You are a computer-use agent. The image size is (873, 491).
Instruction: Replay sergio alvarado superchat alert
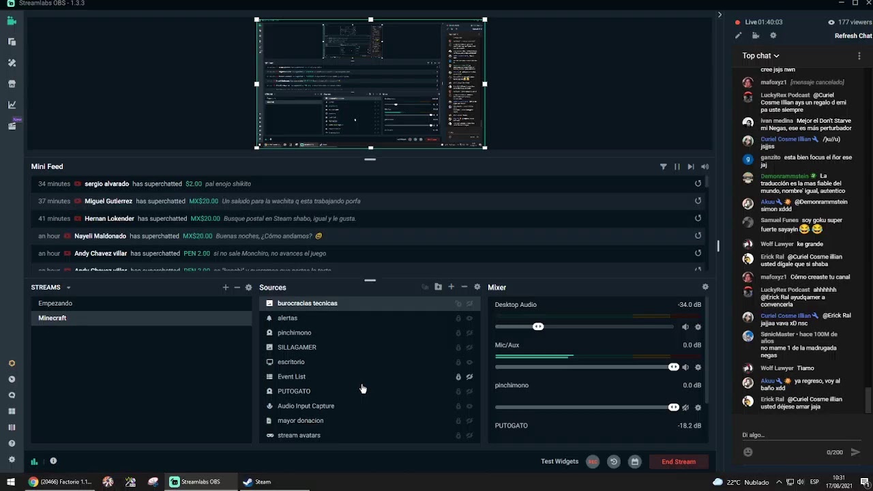pos(698,183)
